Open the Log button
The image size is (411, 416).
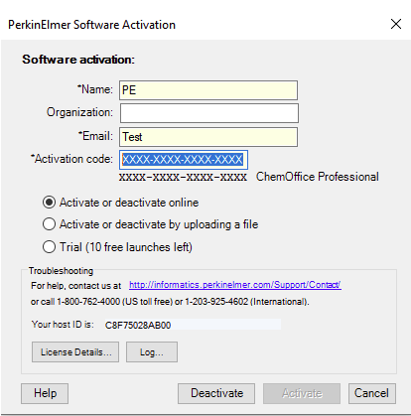point(152,351)
